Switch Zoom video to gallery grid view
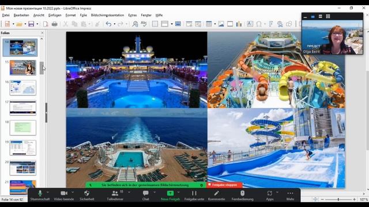 [328, 16]
